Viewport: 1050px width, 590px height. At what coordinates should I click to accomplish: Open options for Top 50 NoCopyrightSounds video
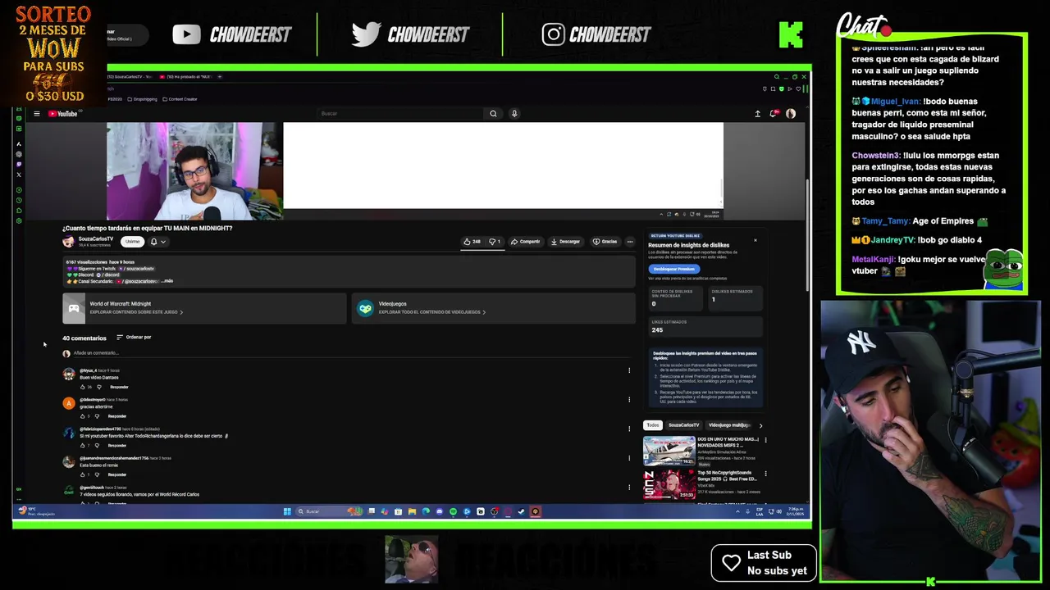[x=765, y=474]
